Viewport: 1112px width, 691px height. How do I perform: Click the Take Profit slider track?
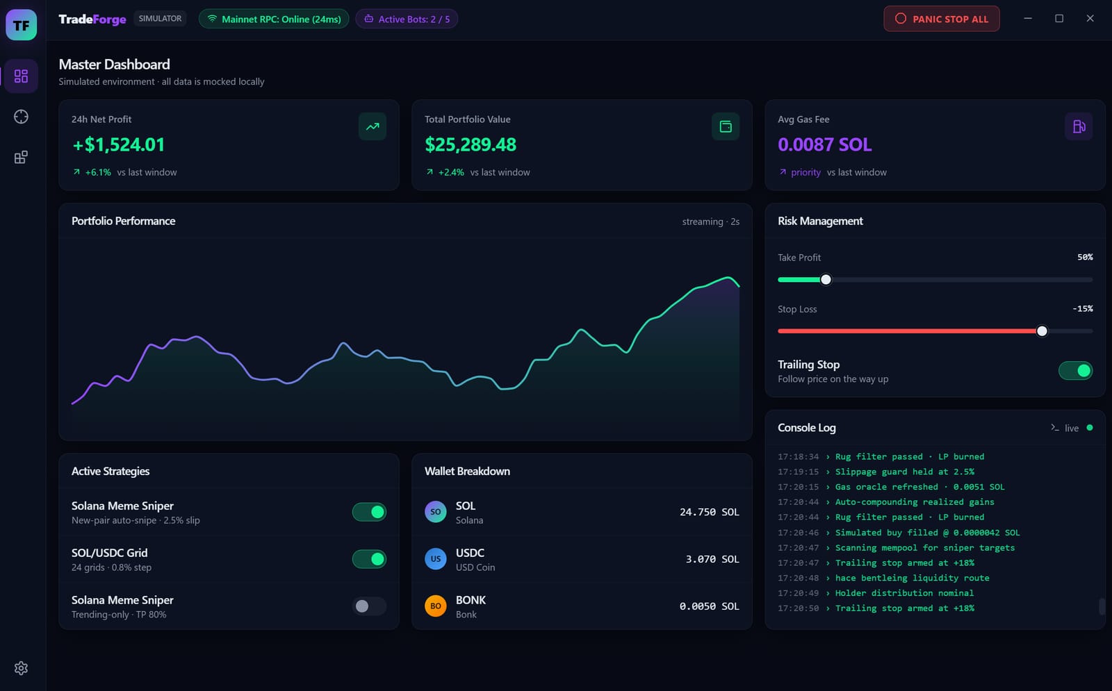tap(935, 280)
